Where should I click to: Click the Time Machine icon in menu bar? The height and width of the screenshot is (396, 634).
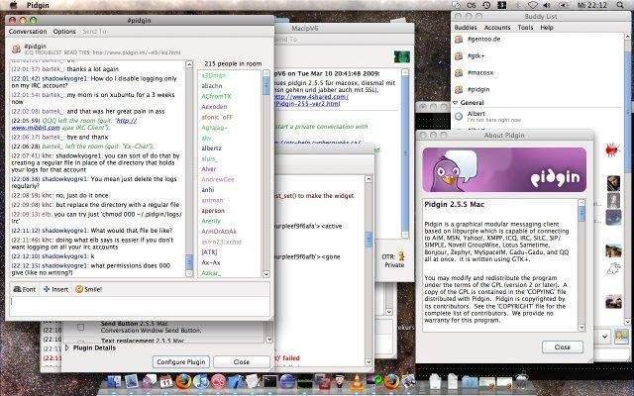[486, 5]
